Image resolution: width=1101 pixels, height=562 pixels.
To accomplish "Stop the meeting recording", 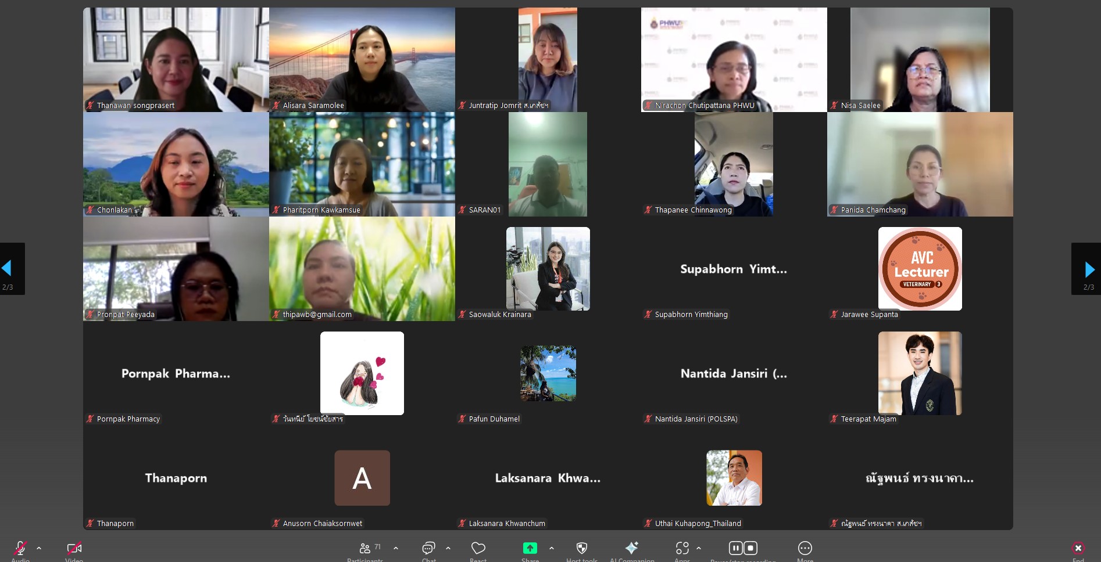I will coord(750,548).
